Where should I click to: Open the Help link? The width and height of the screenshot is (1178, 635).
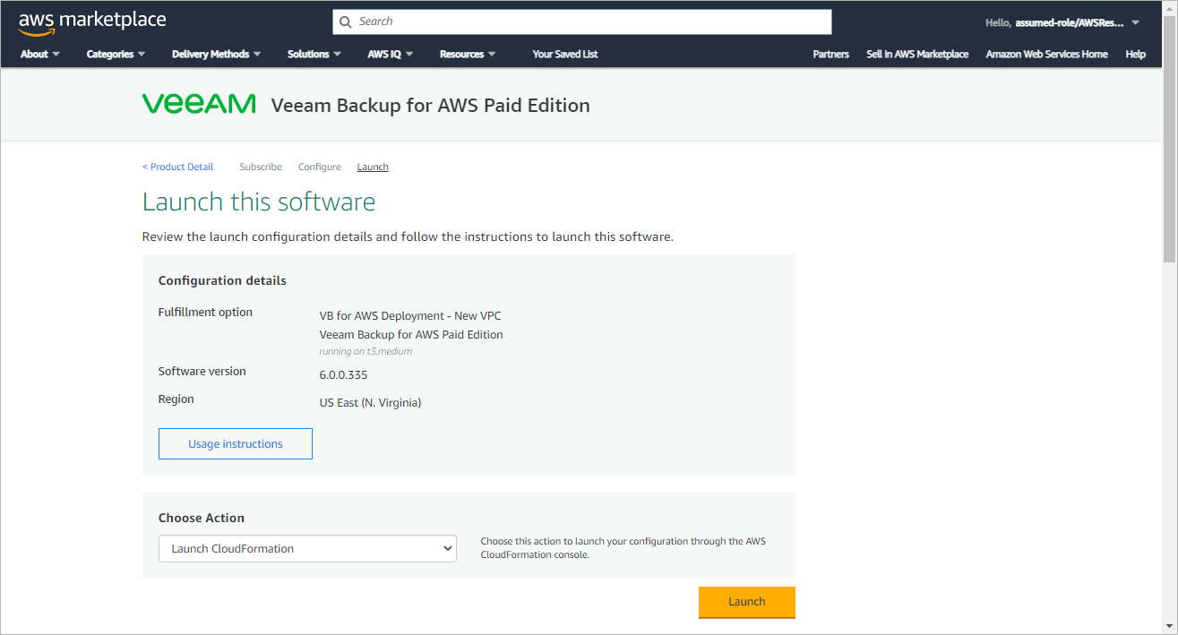coord(1135,54)
